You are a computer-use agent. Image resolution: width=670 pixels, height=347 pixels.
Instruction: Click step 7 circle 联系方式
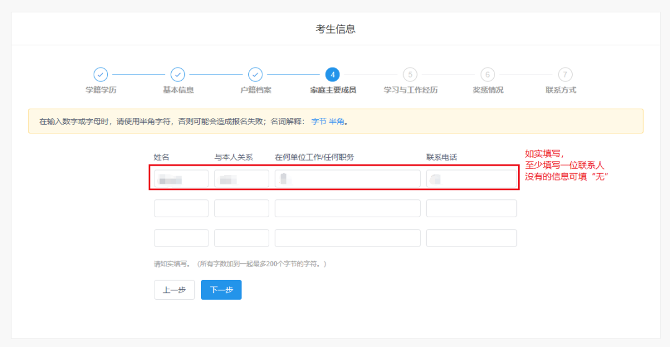[565, 74]
